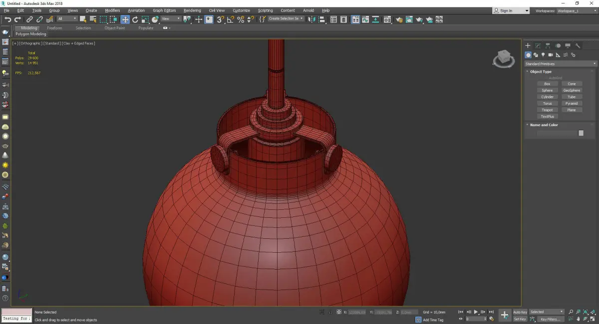Open the selection filter All dropdown
Screen dimensions: 599x324
tap(67, 19)
